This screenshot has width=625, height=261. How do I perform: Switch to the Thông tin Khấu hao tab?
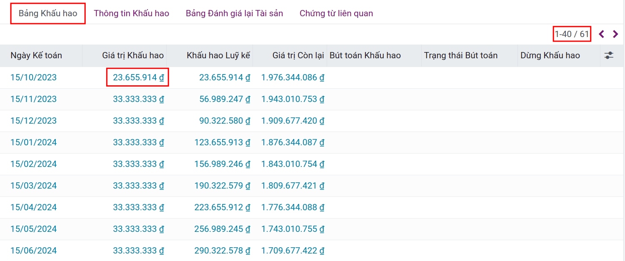coord(131,13)
